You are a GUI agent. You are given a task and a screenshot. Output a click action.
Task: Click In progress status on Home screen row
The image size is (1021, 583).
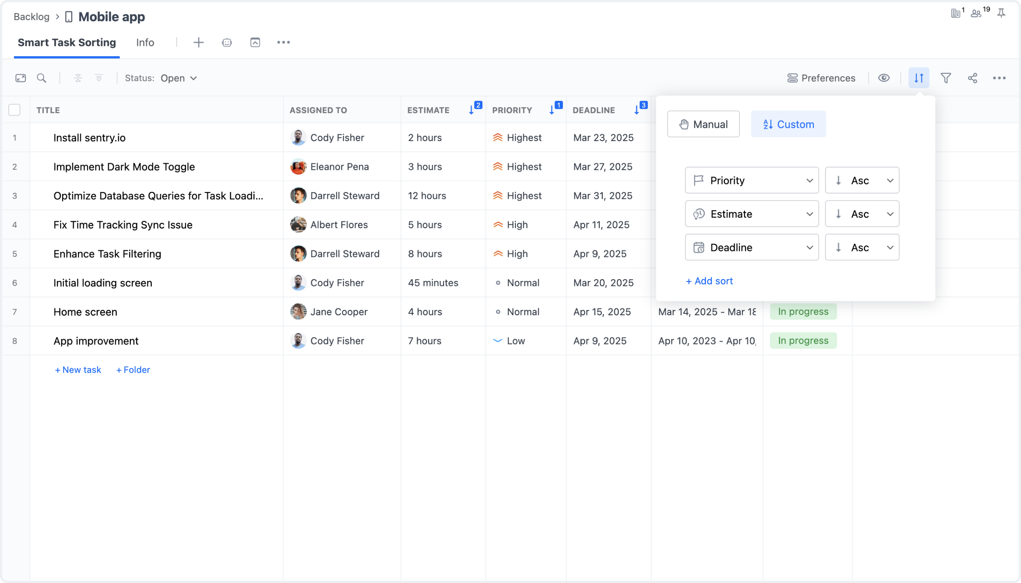803,312
